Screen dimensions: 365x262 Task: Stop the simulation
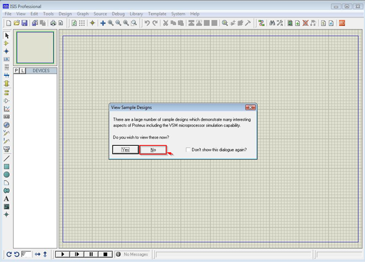(105, 255)
